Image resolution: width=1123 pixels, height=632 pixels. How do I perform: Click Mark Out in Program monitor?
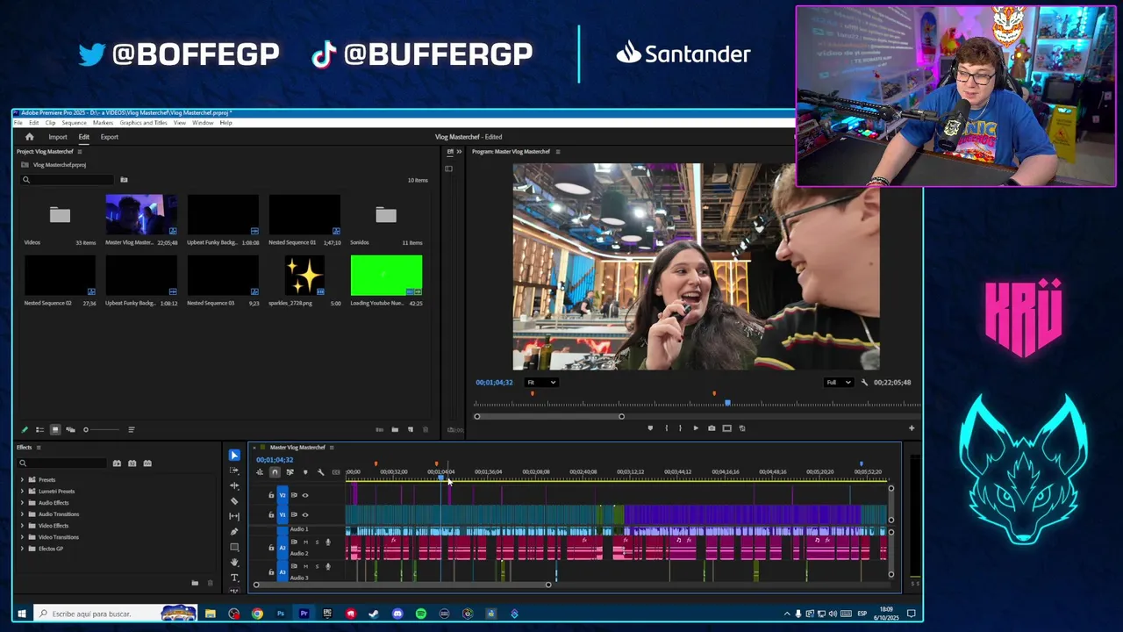pyautogui.click(x=680, y=428)
